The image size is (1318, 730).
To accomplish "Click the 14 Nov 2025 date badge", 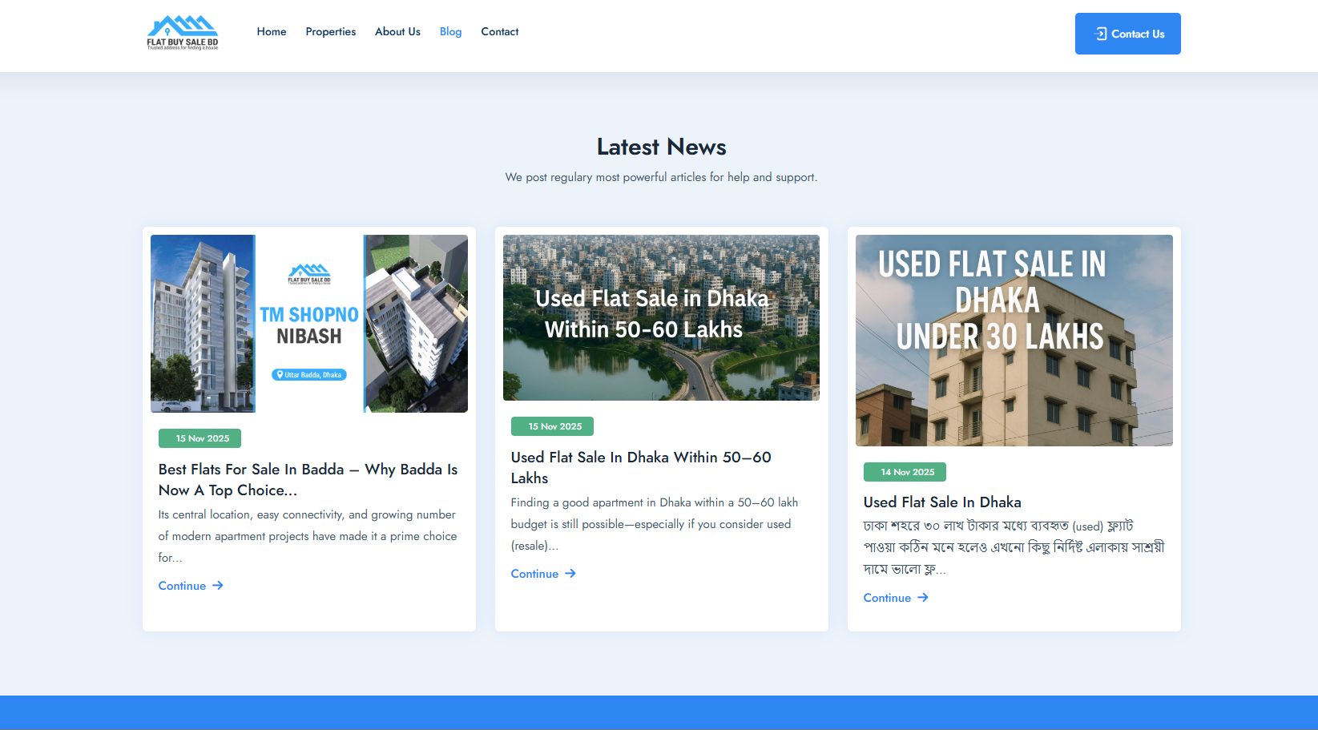I will (x=905, y=472).
